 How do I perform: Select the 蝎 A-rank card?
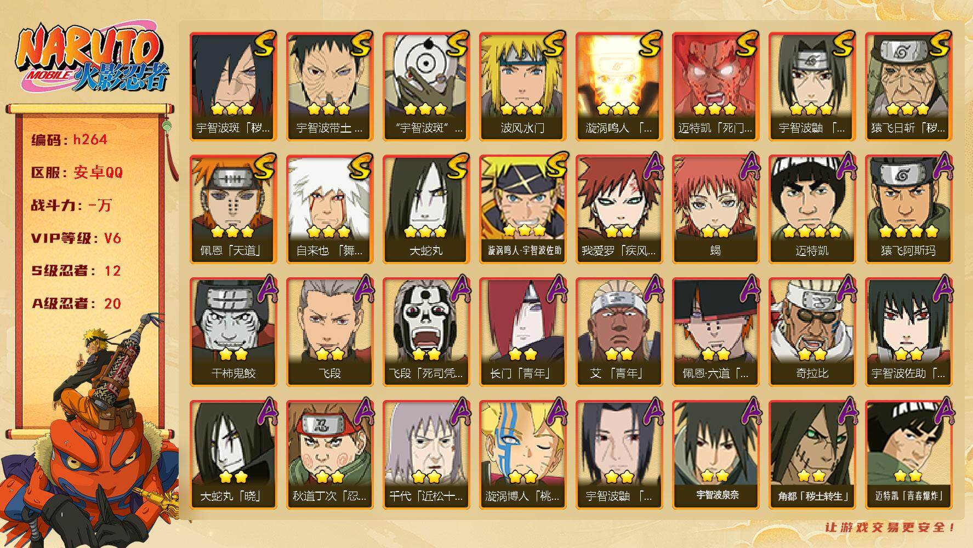(x=715, y=209)
